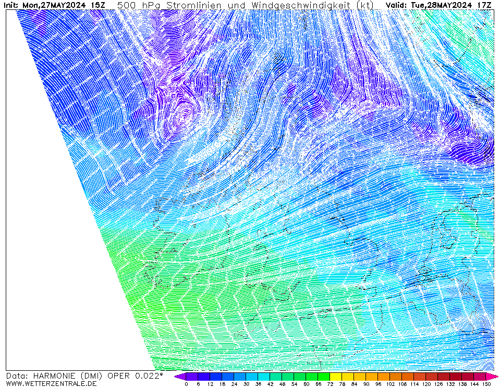Click the 150 label on the legend
Screen dimensions: 500x387
(486, 384)
